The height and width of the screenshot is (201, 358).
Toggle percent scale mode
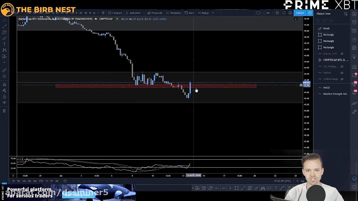[x=297, y=181]
